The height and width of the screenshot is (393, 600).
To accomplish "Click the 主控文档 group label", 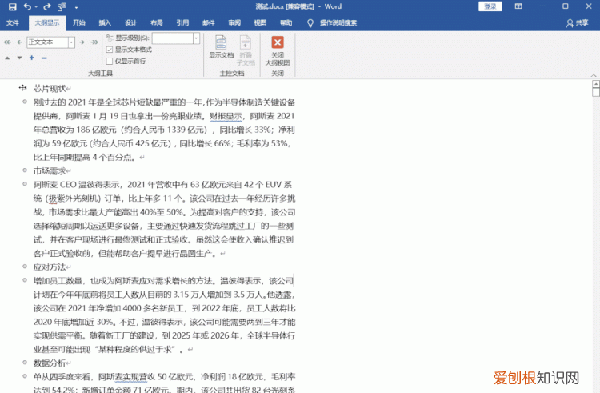I will 231,73.
